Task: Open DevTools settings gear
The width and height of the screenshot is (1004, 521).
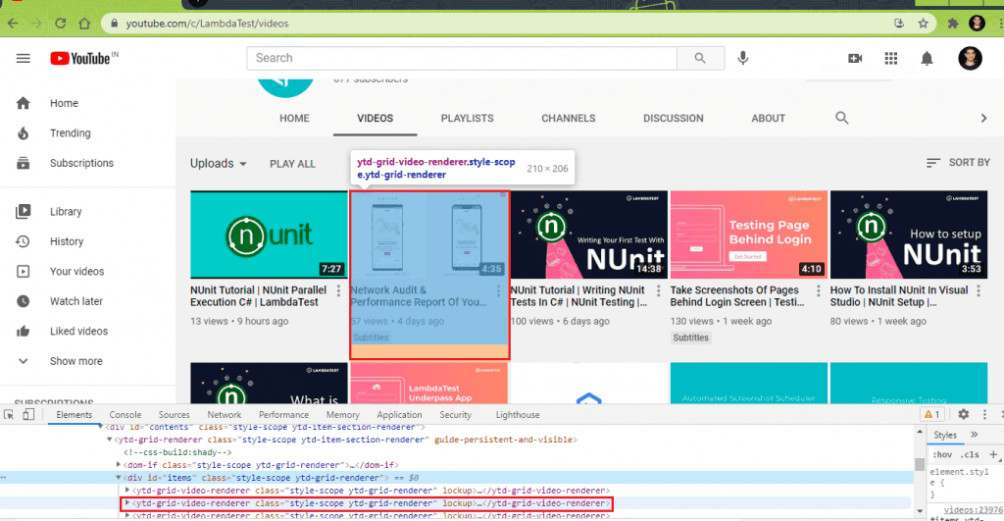Action: [963, 415]
